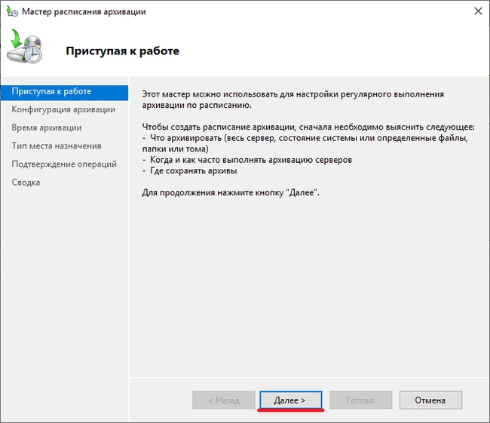Screen dimensions: 490x423
Task: Click the wizard icon in the title bar
Action: pyautogui.click(x=11, y=12)
